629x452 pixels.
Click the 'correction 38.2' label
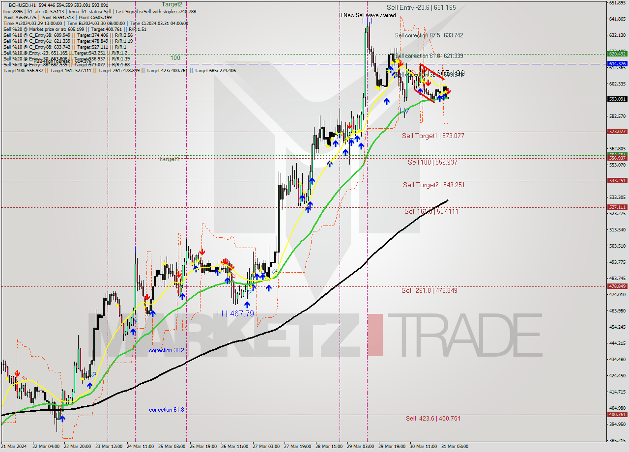tap(167, 350)
